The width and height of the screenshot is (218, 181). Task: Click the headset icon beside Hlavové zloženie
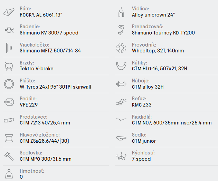click(x=8, y=138)
